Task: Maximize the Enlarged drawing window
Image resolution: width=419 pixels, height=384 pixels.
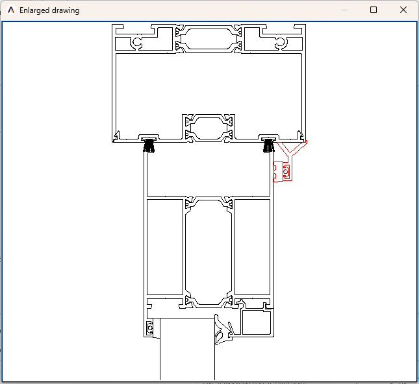Action: click(x=374, y=10)
